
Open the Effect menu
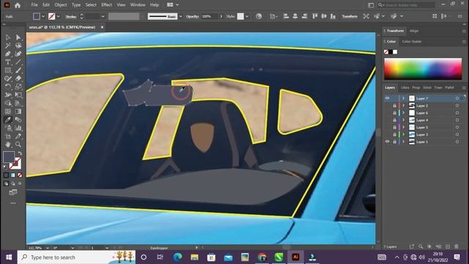point(106,5)
